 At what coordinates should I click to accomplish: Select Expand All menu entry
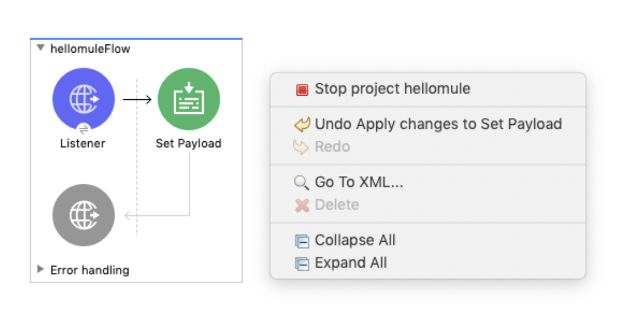click(x=428, y=263)
